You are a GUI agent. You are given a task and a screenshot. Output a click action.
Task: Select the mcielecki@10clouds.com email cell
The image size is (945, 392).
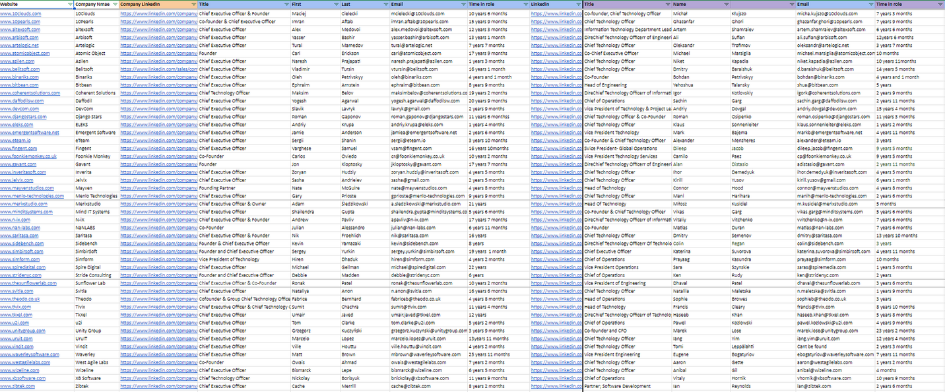(428, 13)
